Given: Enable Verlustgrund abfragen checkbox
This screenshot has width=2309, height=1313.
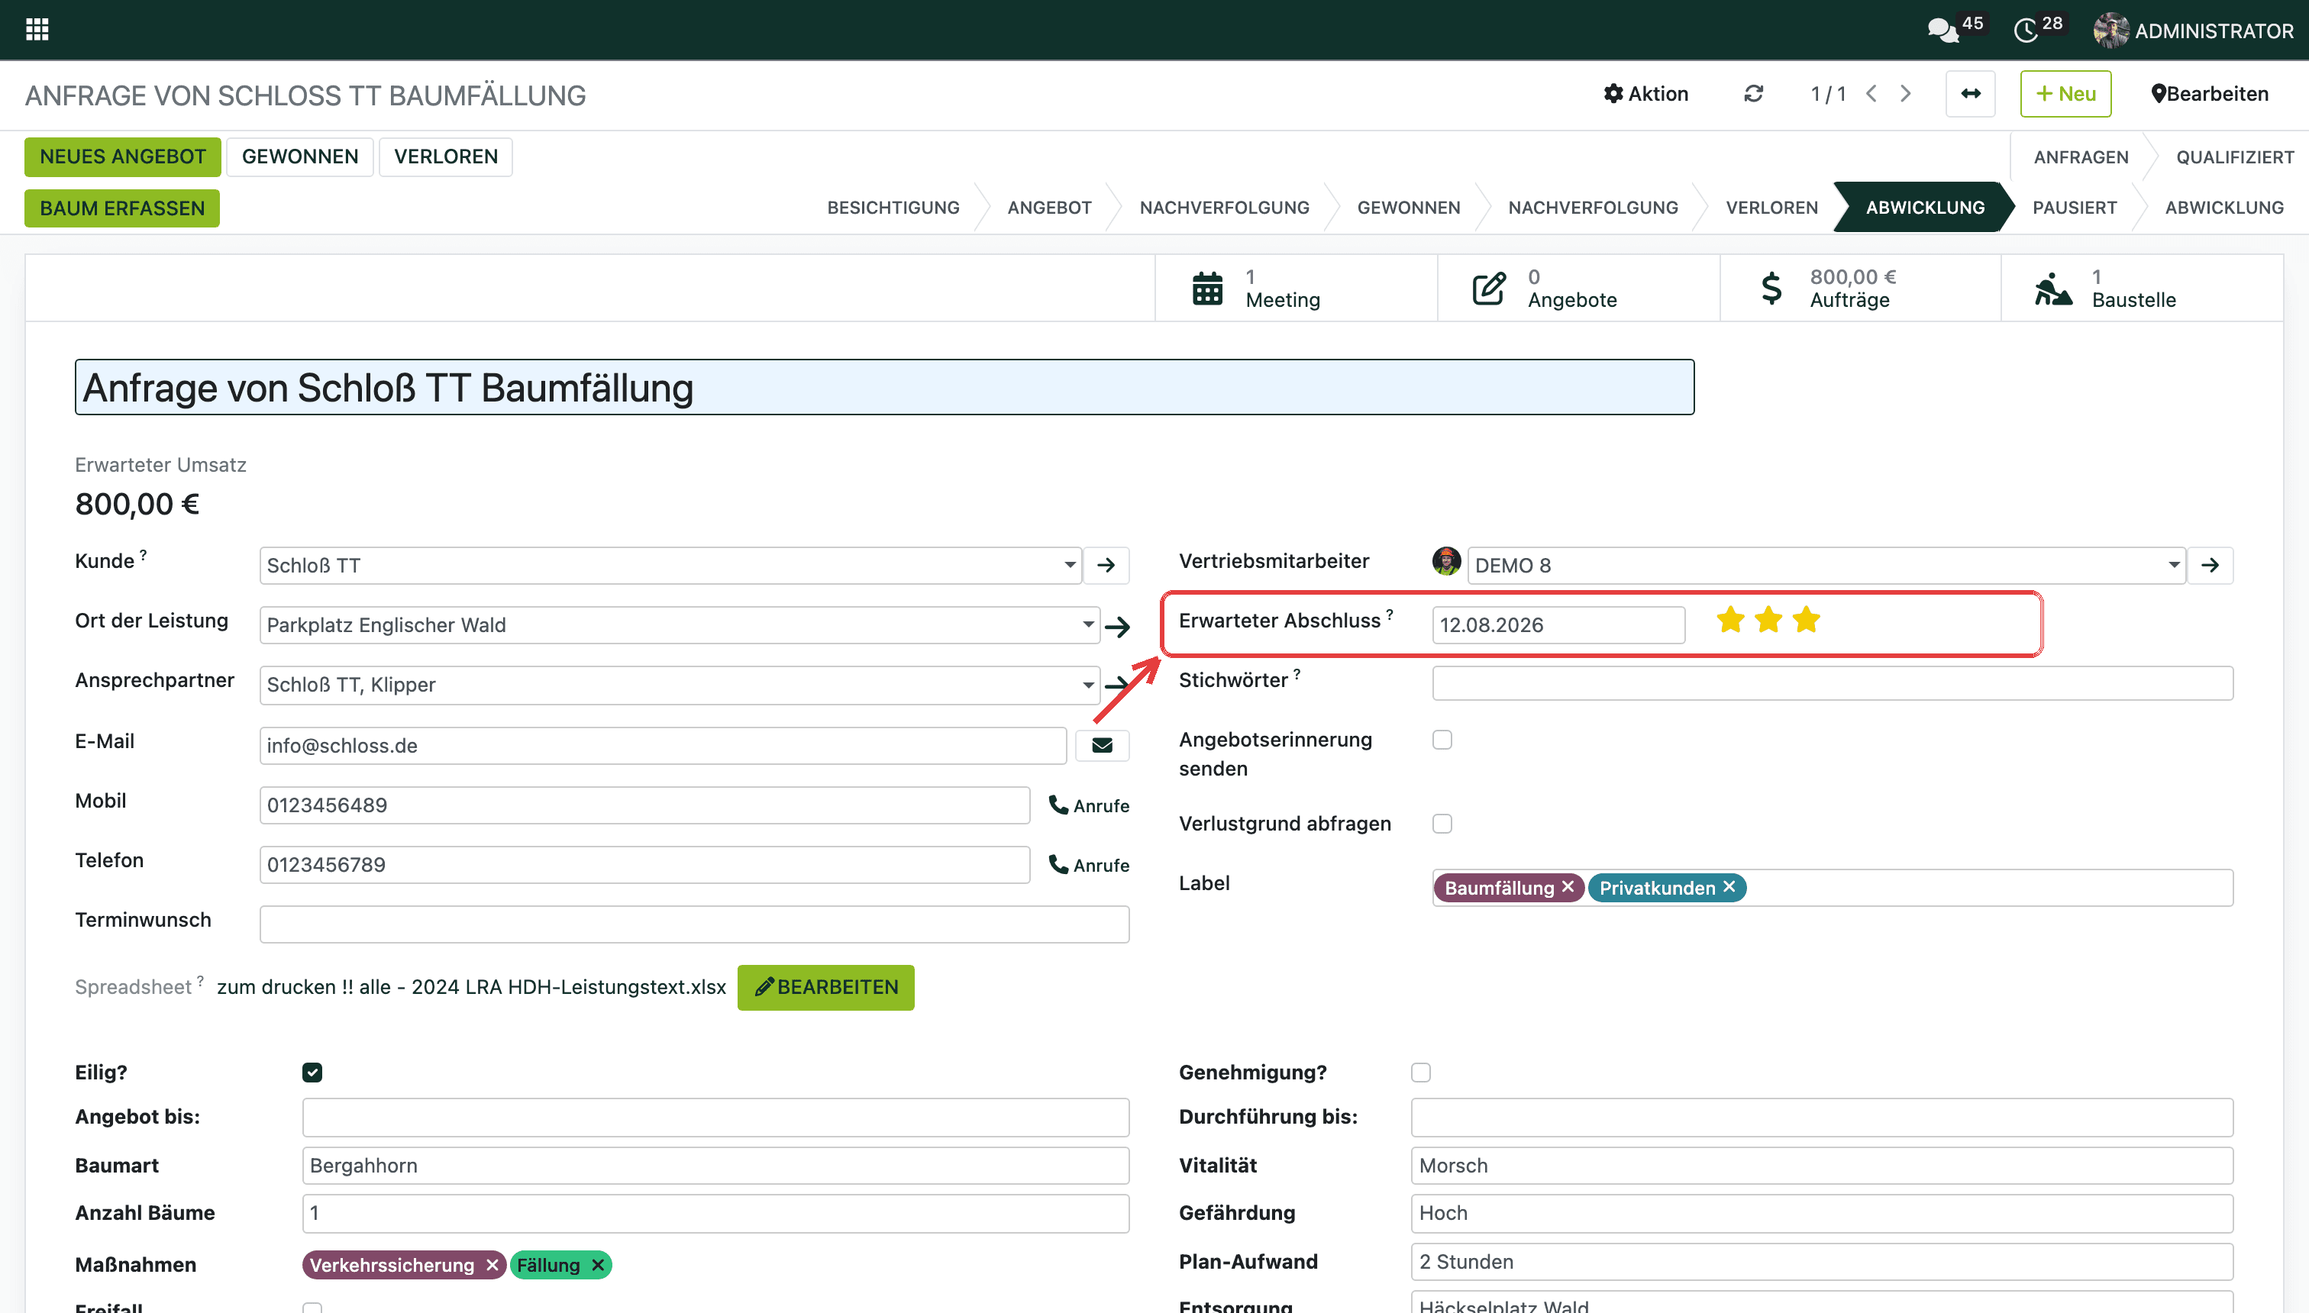Looking at the screenshot, I should (1442, 824).
